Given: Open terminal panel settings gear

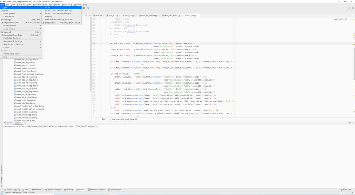Looking at the screenshot, I should tap(349, 123).
